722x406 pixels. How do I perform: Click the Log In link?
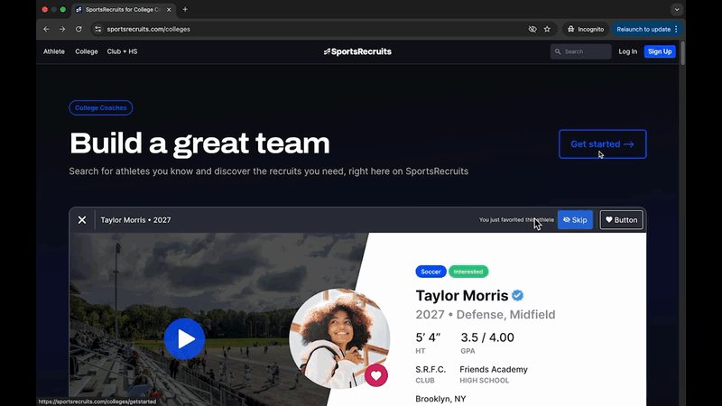tap(627, 51)
